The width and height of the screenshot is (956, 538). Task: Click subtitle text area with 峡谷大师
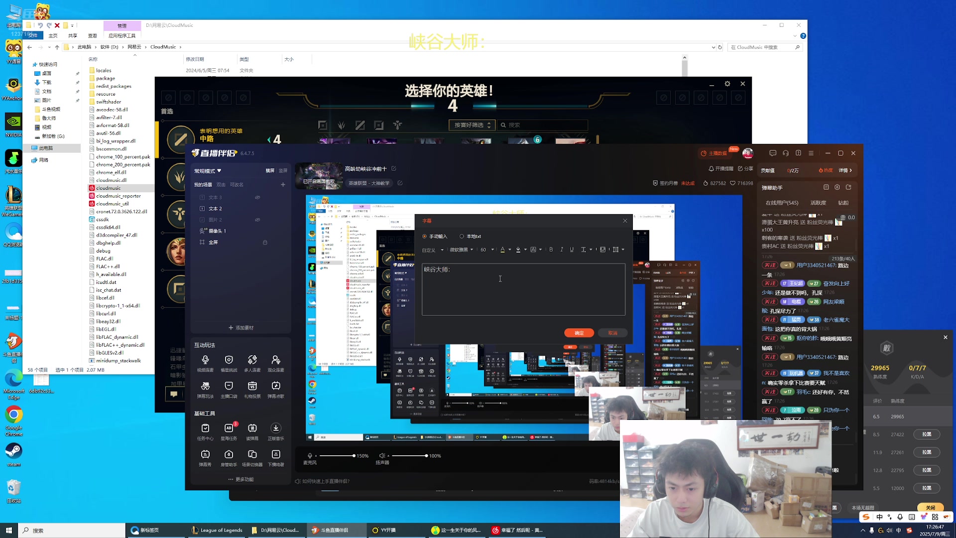[x=523, y=289]
